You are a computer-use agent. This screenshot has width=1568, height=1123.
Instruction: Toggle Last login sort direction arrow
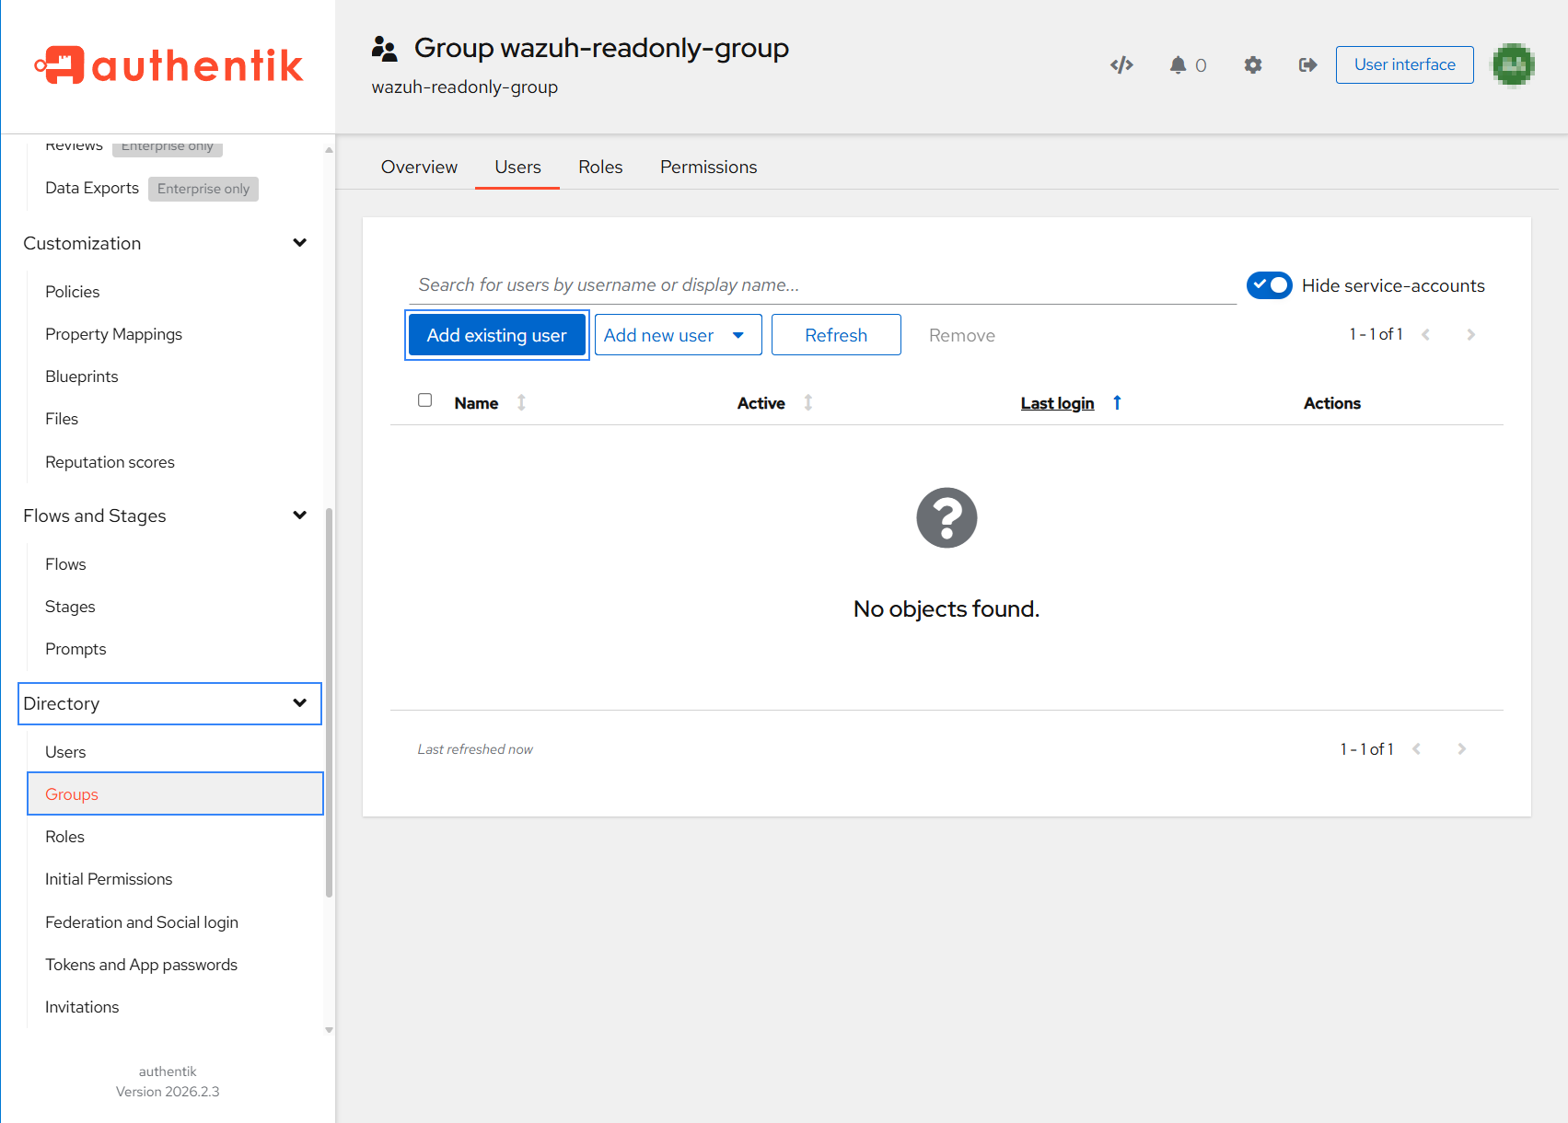tap(1117, 402)
